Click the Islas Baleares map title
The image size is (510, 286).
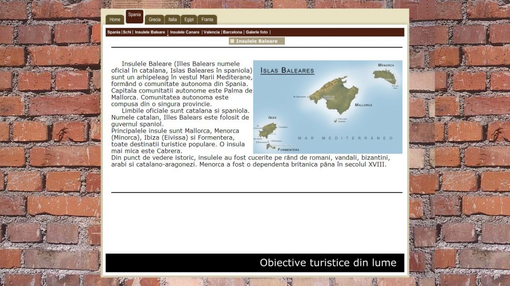287,71
